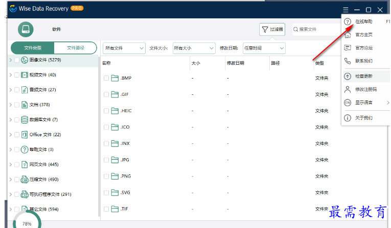Click the 搜索文件 search field
The image size is (391, 228).
[x=317, y=30]
